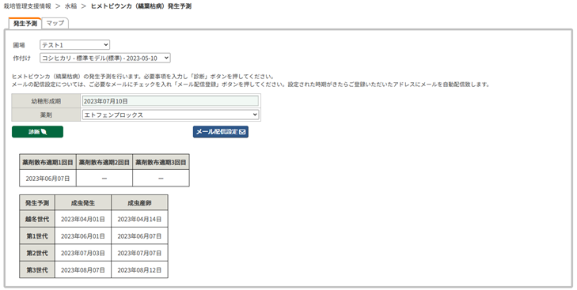Select the 発生予測 tab
Screen dimensions: 577x290
click(x=25, y=23)
